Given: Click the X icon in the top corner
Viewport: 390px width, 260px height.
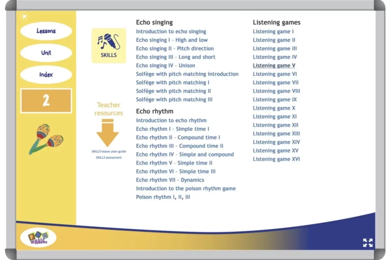Looking at the screenshot, I should coord(24,16).
